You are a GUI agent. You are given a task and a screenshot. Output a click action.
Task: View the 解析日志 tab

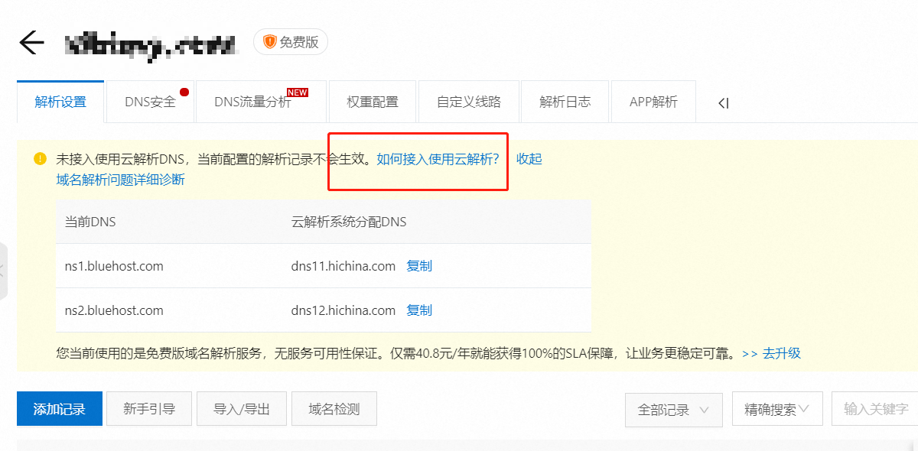tap(565, 102)
